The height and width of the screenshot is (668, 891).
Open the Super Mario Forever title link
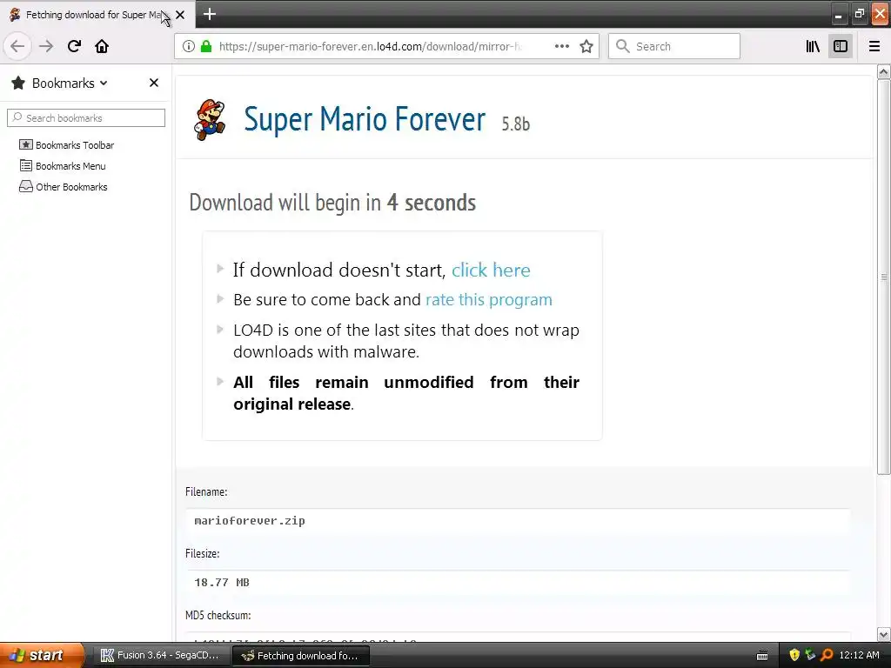click(365, 118)
